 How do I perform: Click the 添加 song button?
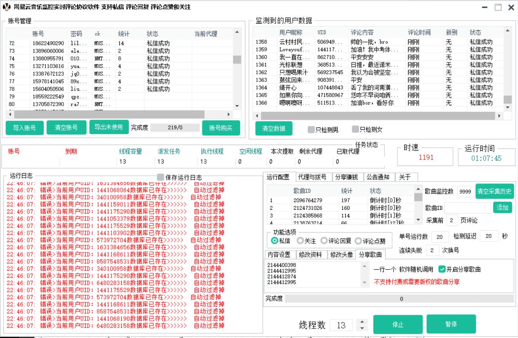pos(502,208)
